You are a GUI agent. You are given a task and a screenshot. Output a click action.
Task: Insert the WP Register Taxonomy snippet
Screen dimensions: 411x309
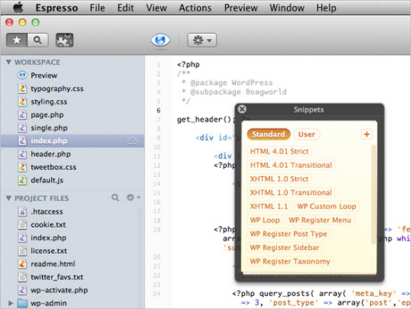coord(290,261)
